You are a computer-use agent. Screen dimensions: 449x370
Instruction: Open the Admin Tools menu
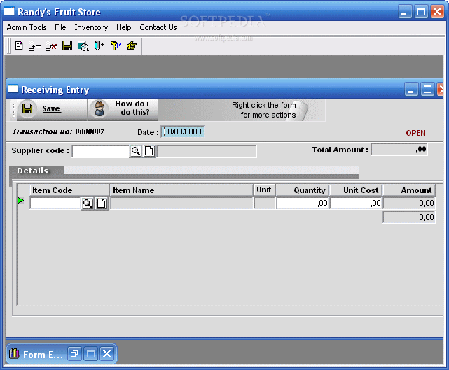27,27
